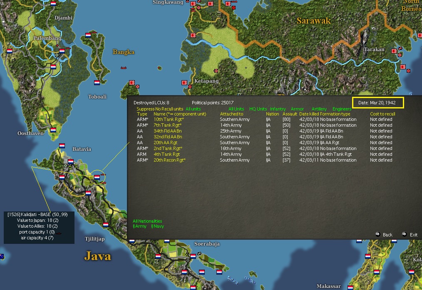Click the Sarawak region label on map

point(313,21)
